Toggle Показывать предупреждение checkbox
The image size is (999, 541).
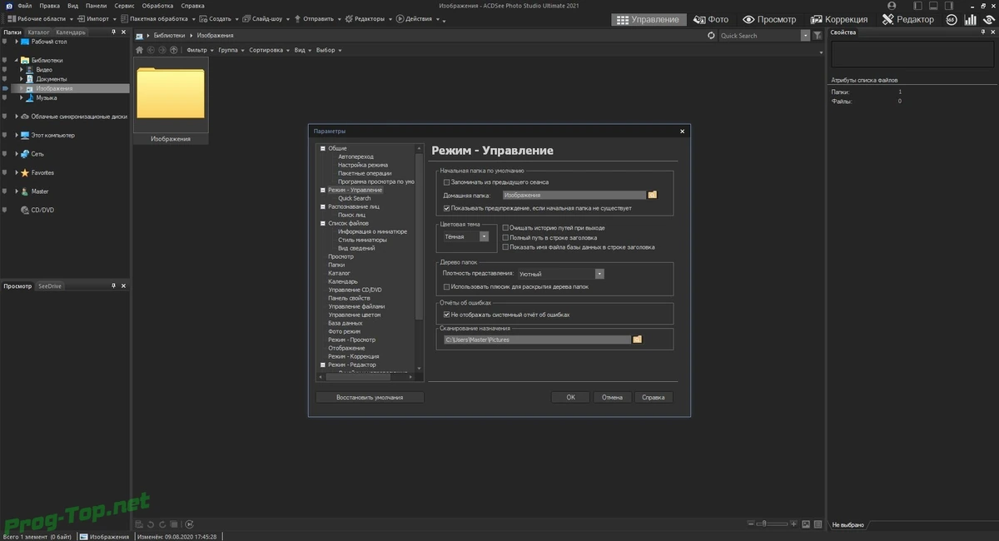[447, 208]
